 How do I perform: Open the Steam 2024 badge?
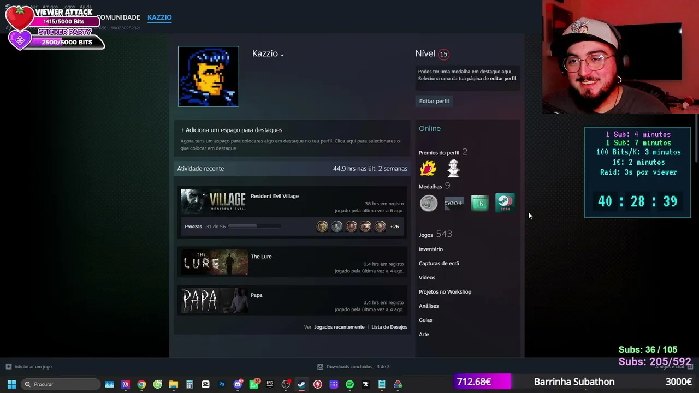[x=505, y=203]
